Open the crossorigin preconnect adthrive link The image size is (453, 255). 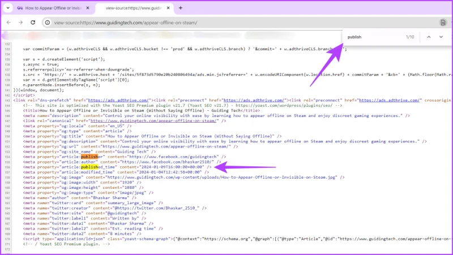pos(389,101)
